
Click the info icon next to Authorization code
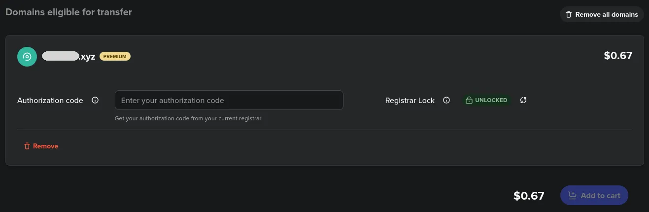point(95,100)
